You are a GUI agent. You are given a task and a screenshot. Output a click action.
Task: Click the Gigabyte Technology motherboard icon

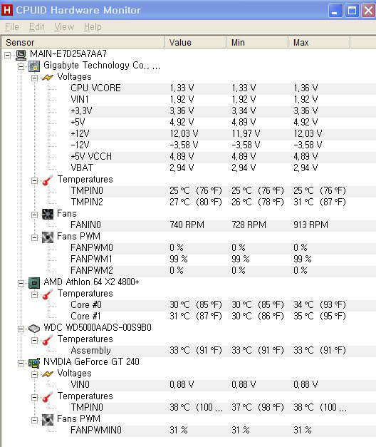[34, 66]
